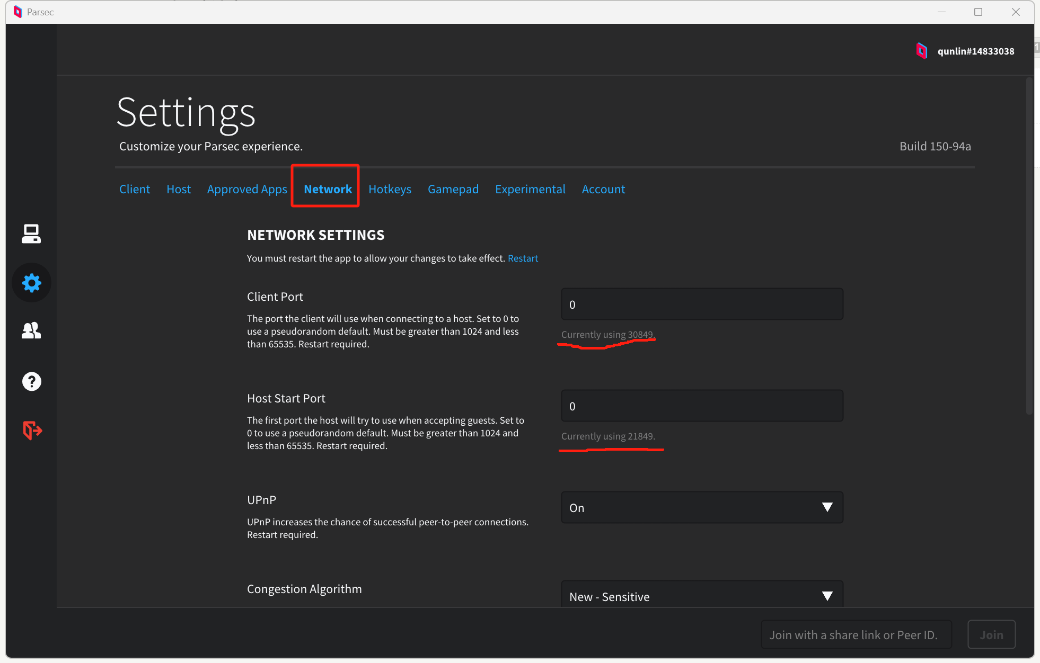Switch to the Client tab
Viewport: 1040px width, 663px height.
[x=135, y=189]
